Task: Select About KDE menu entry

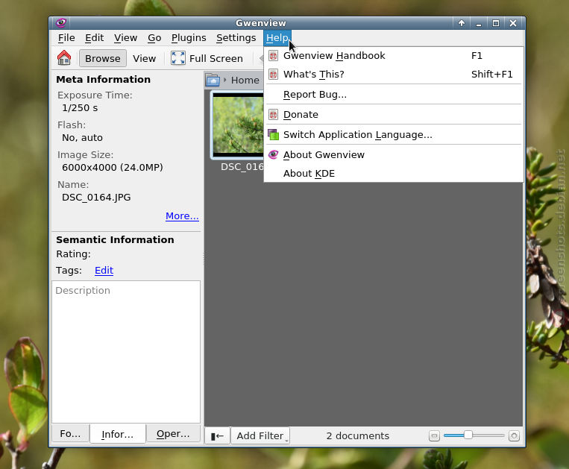Action: click(394, 174)
